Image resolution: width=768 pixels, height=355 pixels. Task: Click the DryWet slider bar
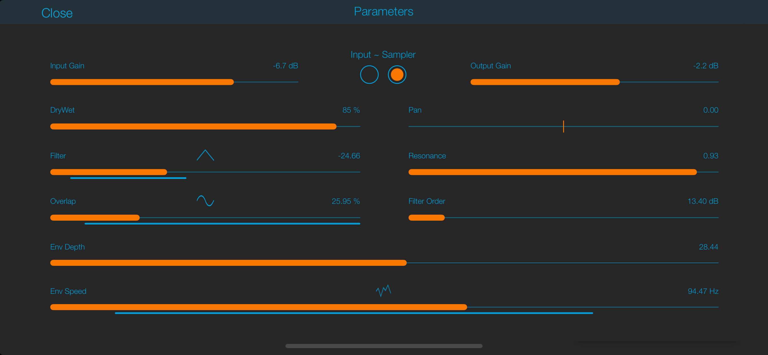point(205,127)
